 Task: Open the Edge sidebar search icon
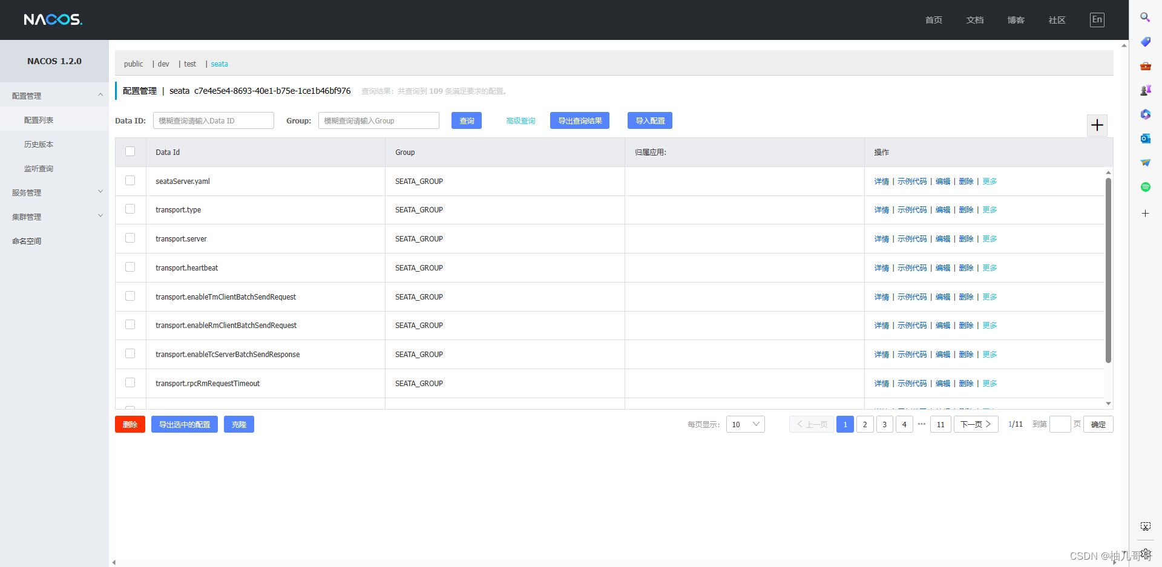point(1145,18)
